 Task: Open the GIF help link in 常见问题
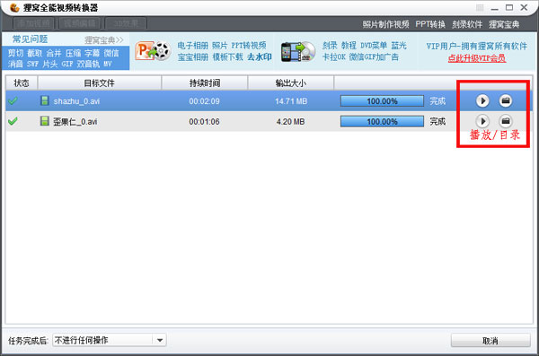(x=67, y=64)
